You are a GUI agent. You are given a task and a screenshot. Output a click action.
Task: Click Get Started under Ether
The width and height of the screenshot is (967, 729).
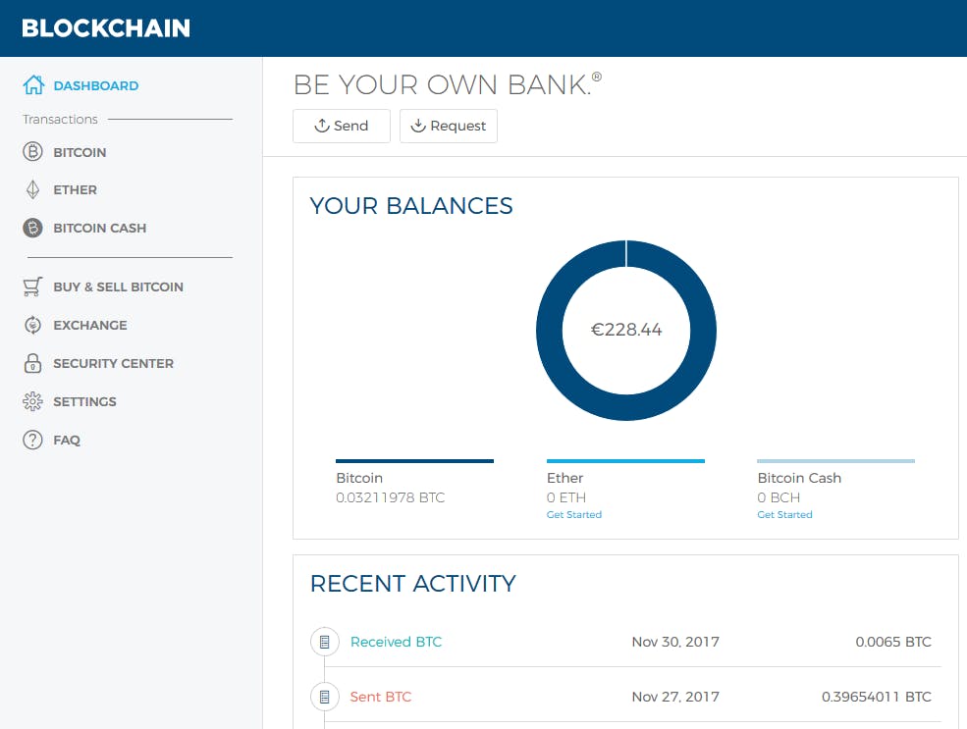point(574,515)
